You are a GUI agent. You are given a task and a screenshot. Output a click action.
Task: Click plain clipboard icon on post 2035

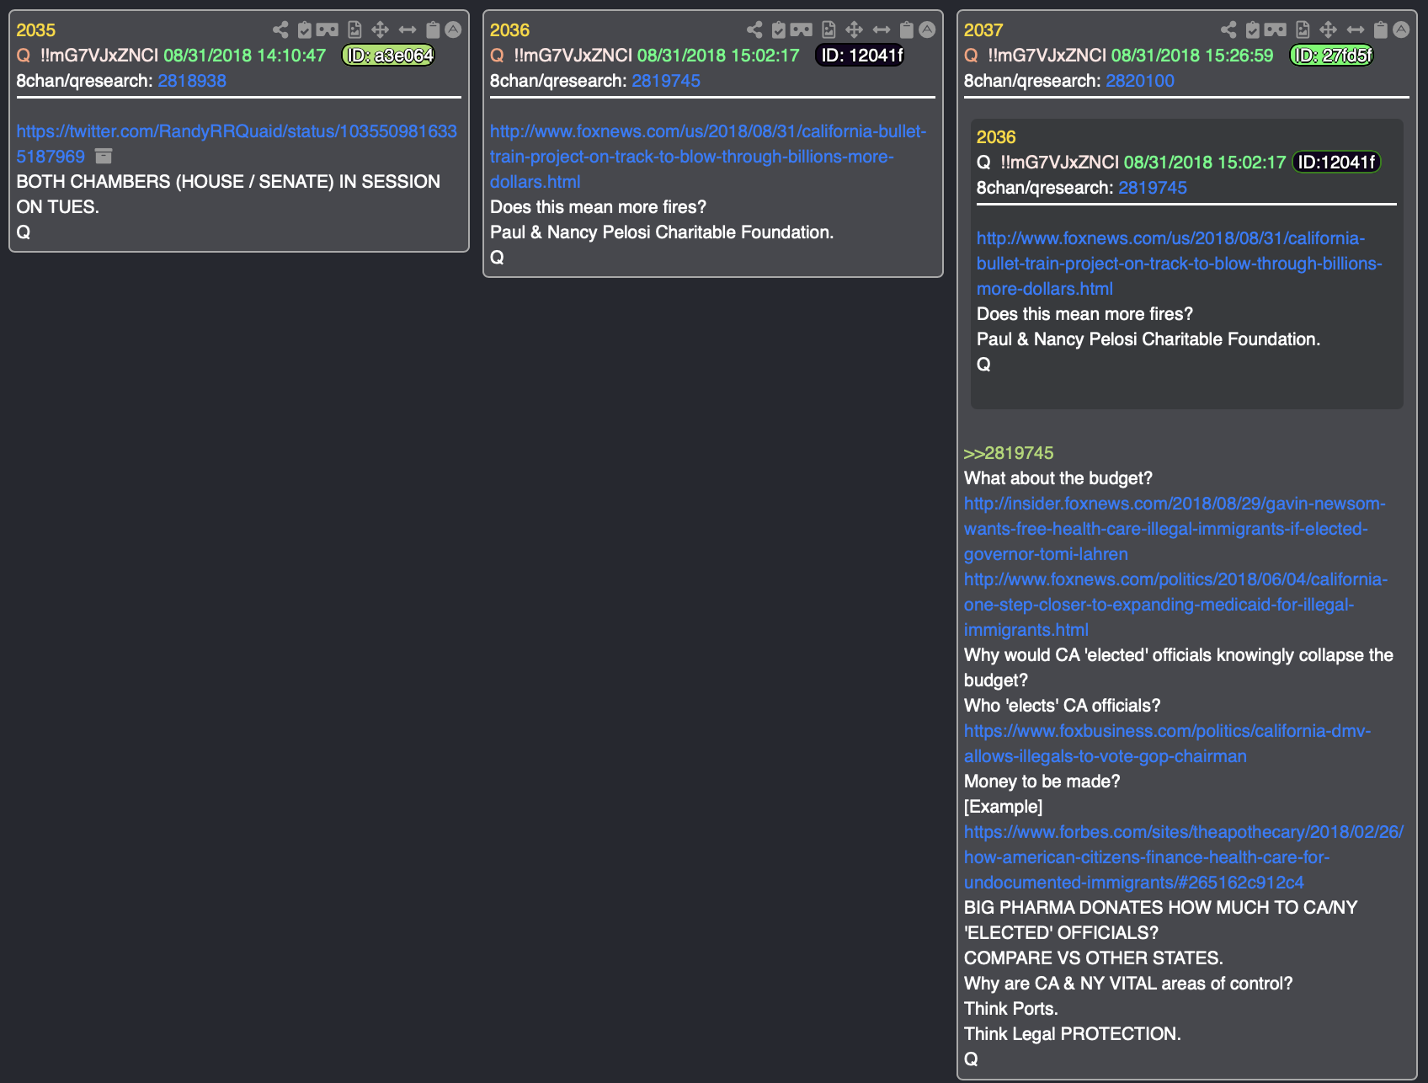pos(433,30)
